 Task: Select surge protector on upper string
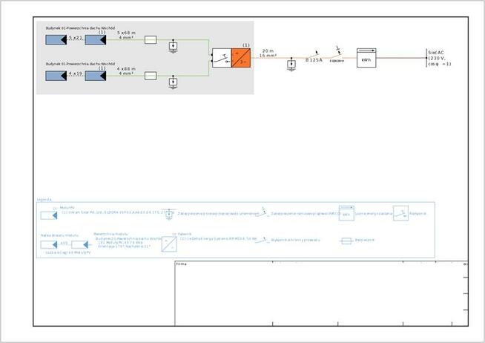[x=173, y=47]
